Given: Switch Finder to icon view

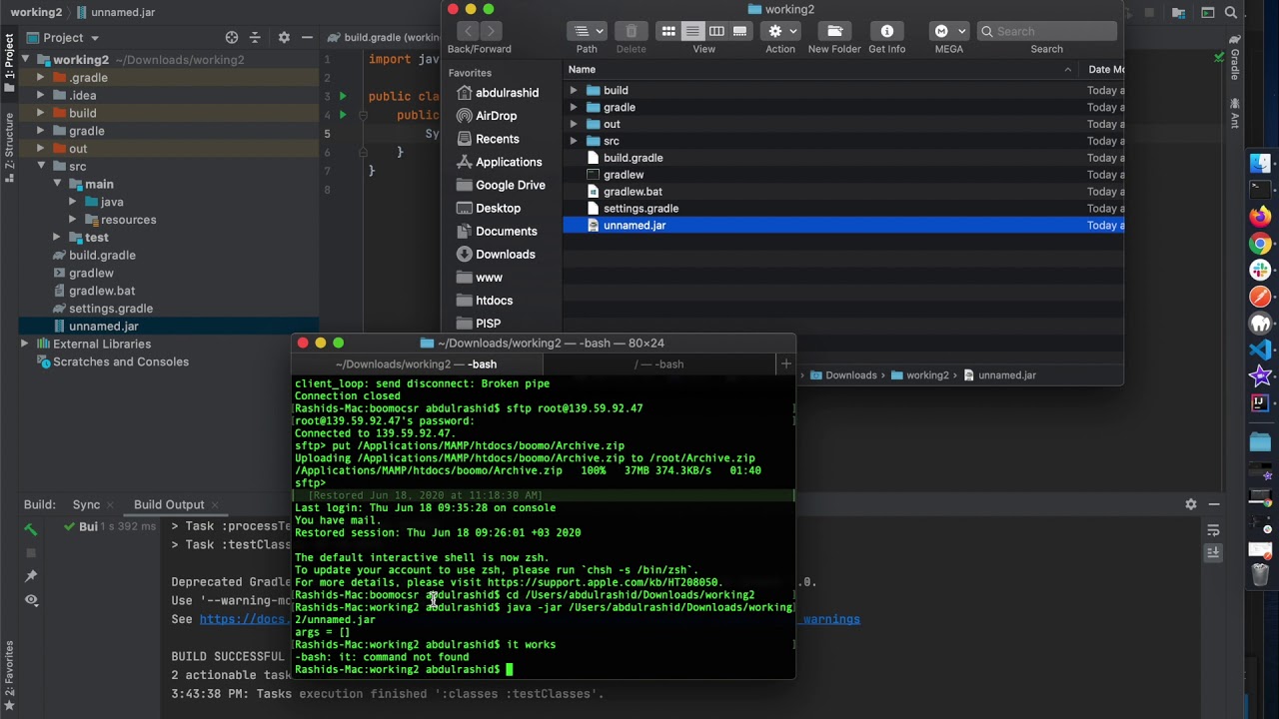Looking at the screenshot, I should pos(668,32).
